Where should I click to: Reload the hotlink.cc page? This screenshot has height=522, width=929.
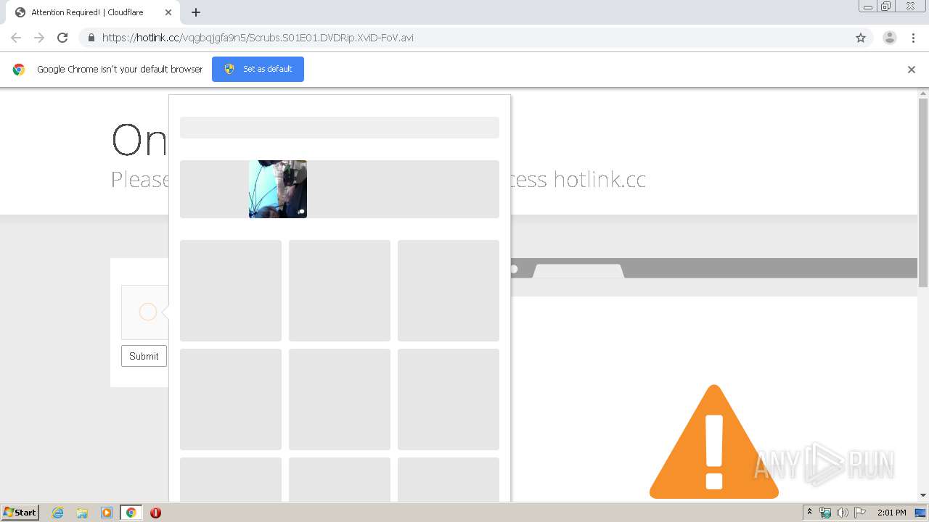(x=62, y=38)
